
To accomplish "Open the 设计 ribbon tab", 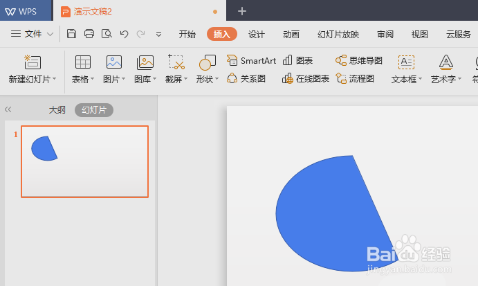I will (257, 34).
